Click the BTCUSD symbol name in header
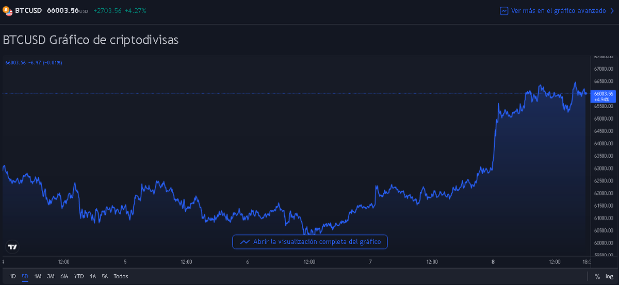 click(x=28, y=10)
